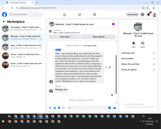Open the Facebook logo home link
This screenshot has height=129, width=161.
tap(5, 15)
